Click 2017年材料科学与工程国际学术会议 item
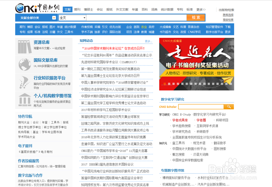This screenshot has height=187, width=272. (x=106, y=110)
